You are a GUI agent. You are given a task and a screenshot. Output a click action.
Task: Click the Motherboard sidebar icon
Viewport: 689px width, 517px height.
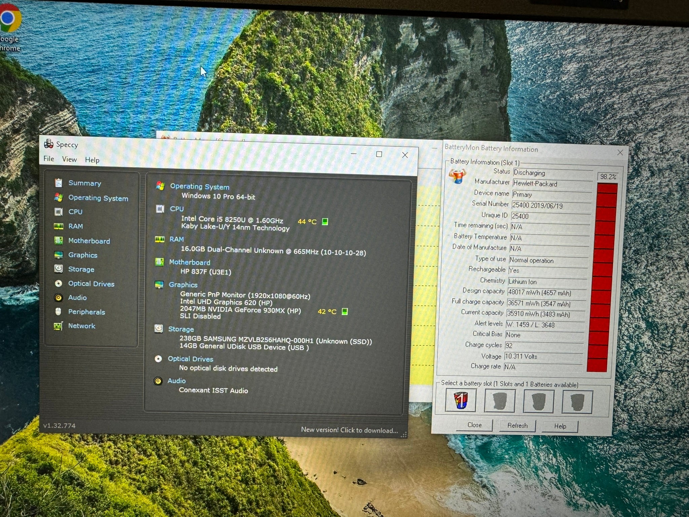point(59,240)
